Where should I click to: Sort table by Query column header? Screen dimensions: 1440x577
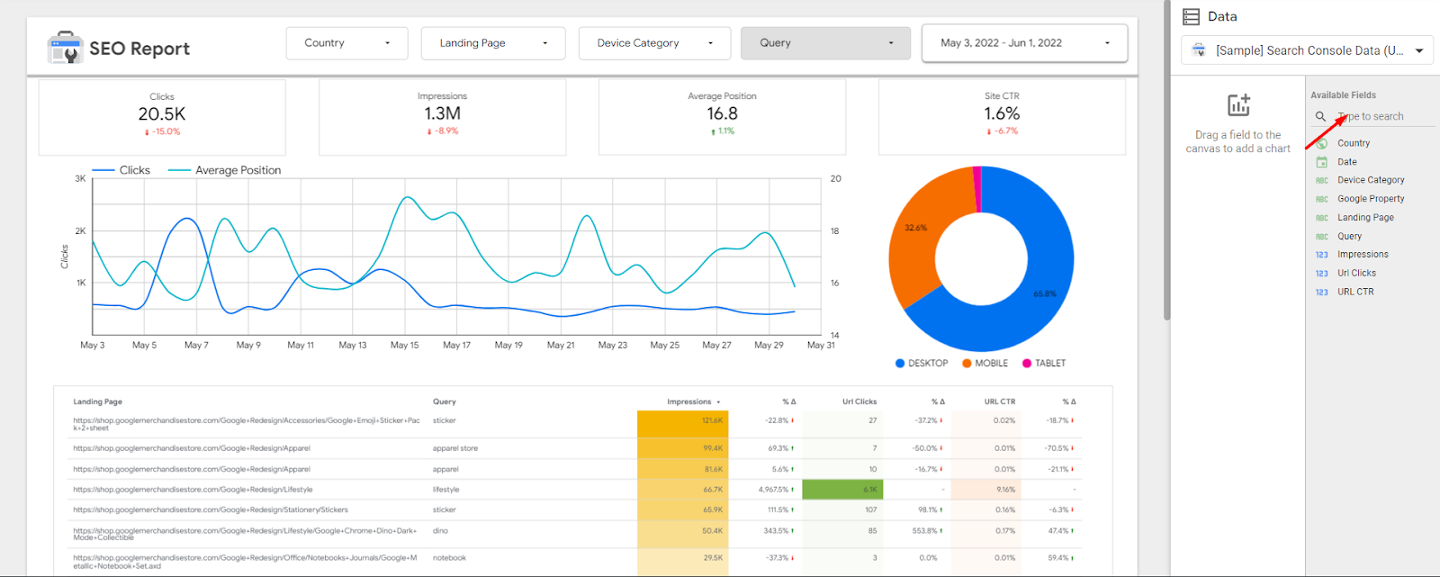tap(445, 402)
